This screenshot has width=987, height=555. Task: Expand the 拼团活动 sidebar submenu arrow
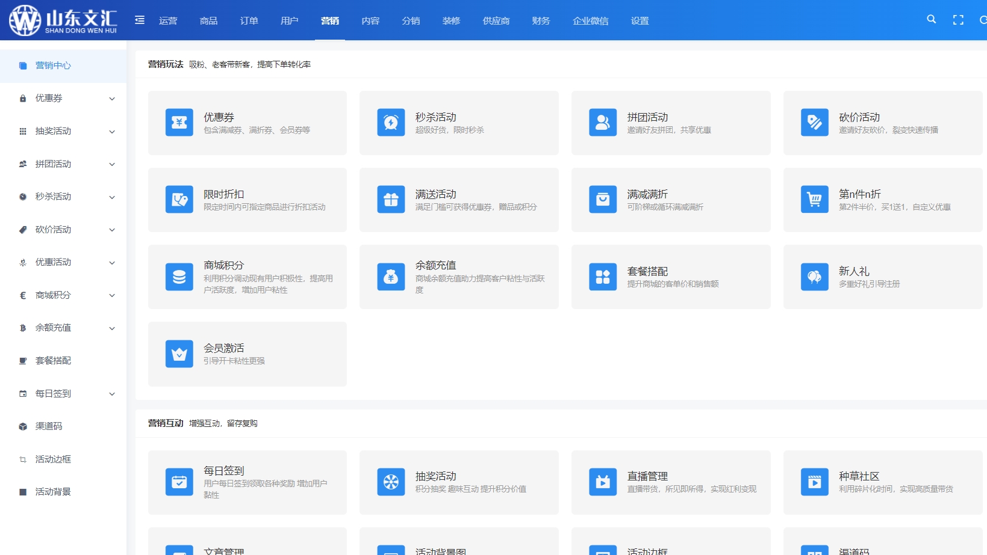pyautogui.click(x=112, y=164)
